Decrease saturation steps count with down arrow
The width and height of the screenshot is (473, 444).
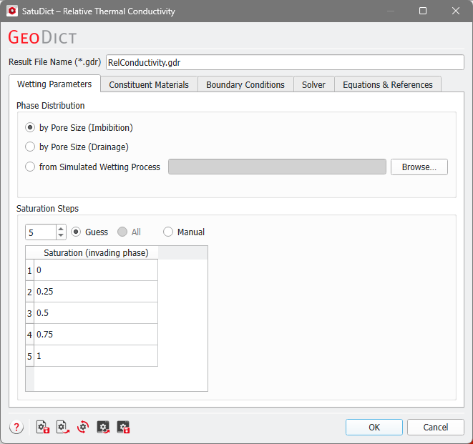(61, 236)
